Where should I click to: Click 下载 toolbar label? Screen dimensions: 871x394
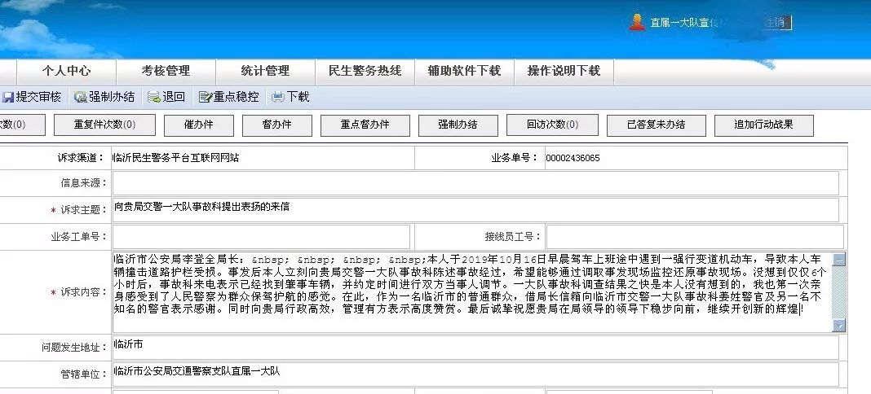point(298,97)
